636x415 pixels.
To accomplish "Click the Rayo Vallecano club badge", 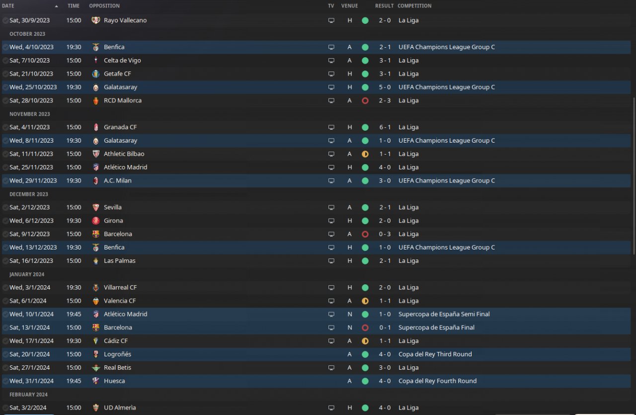I will pos(96,20).
